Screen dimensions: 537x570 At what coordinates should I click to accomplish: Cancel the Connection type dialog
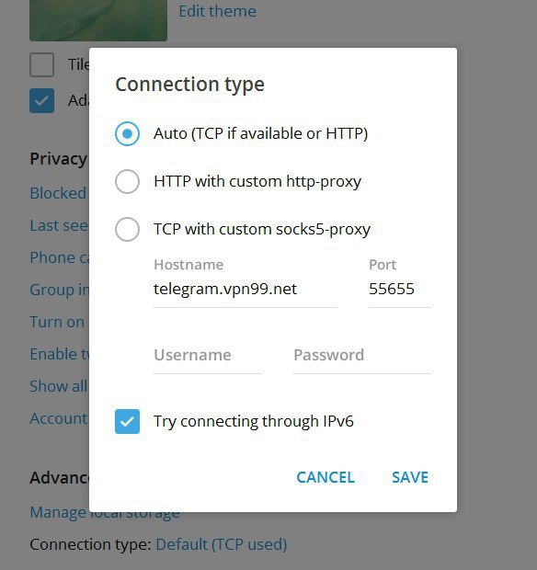[326, 477]
